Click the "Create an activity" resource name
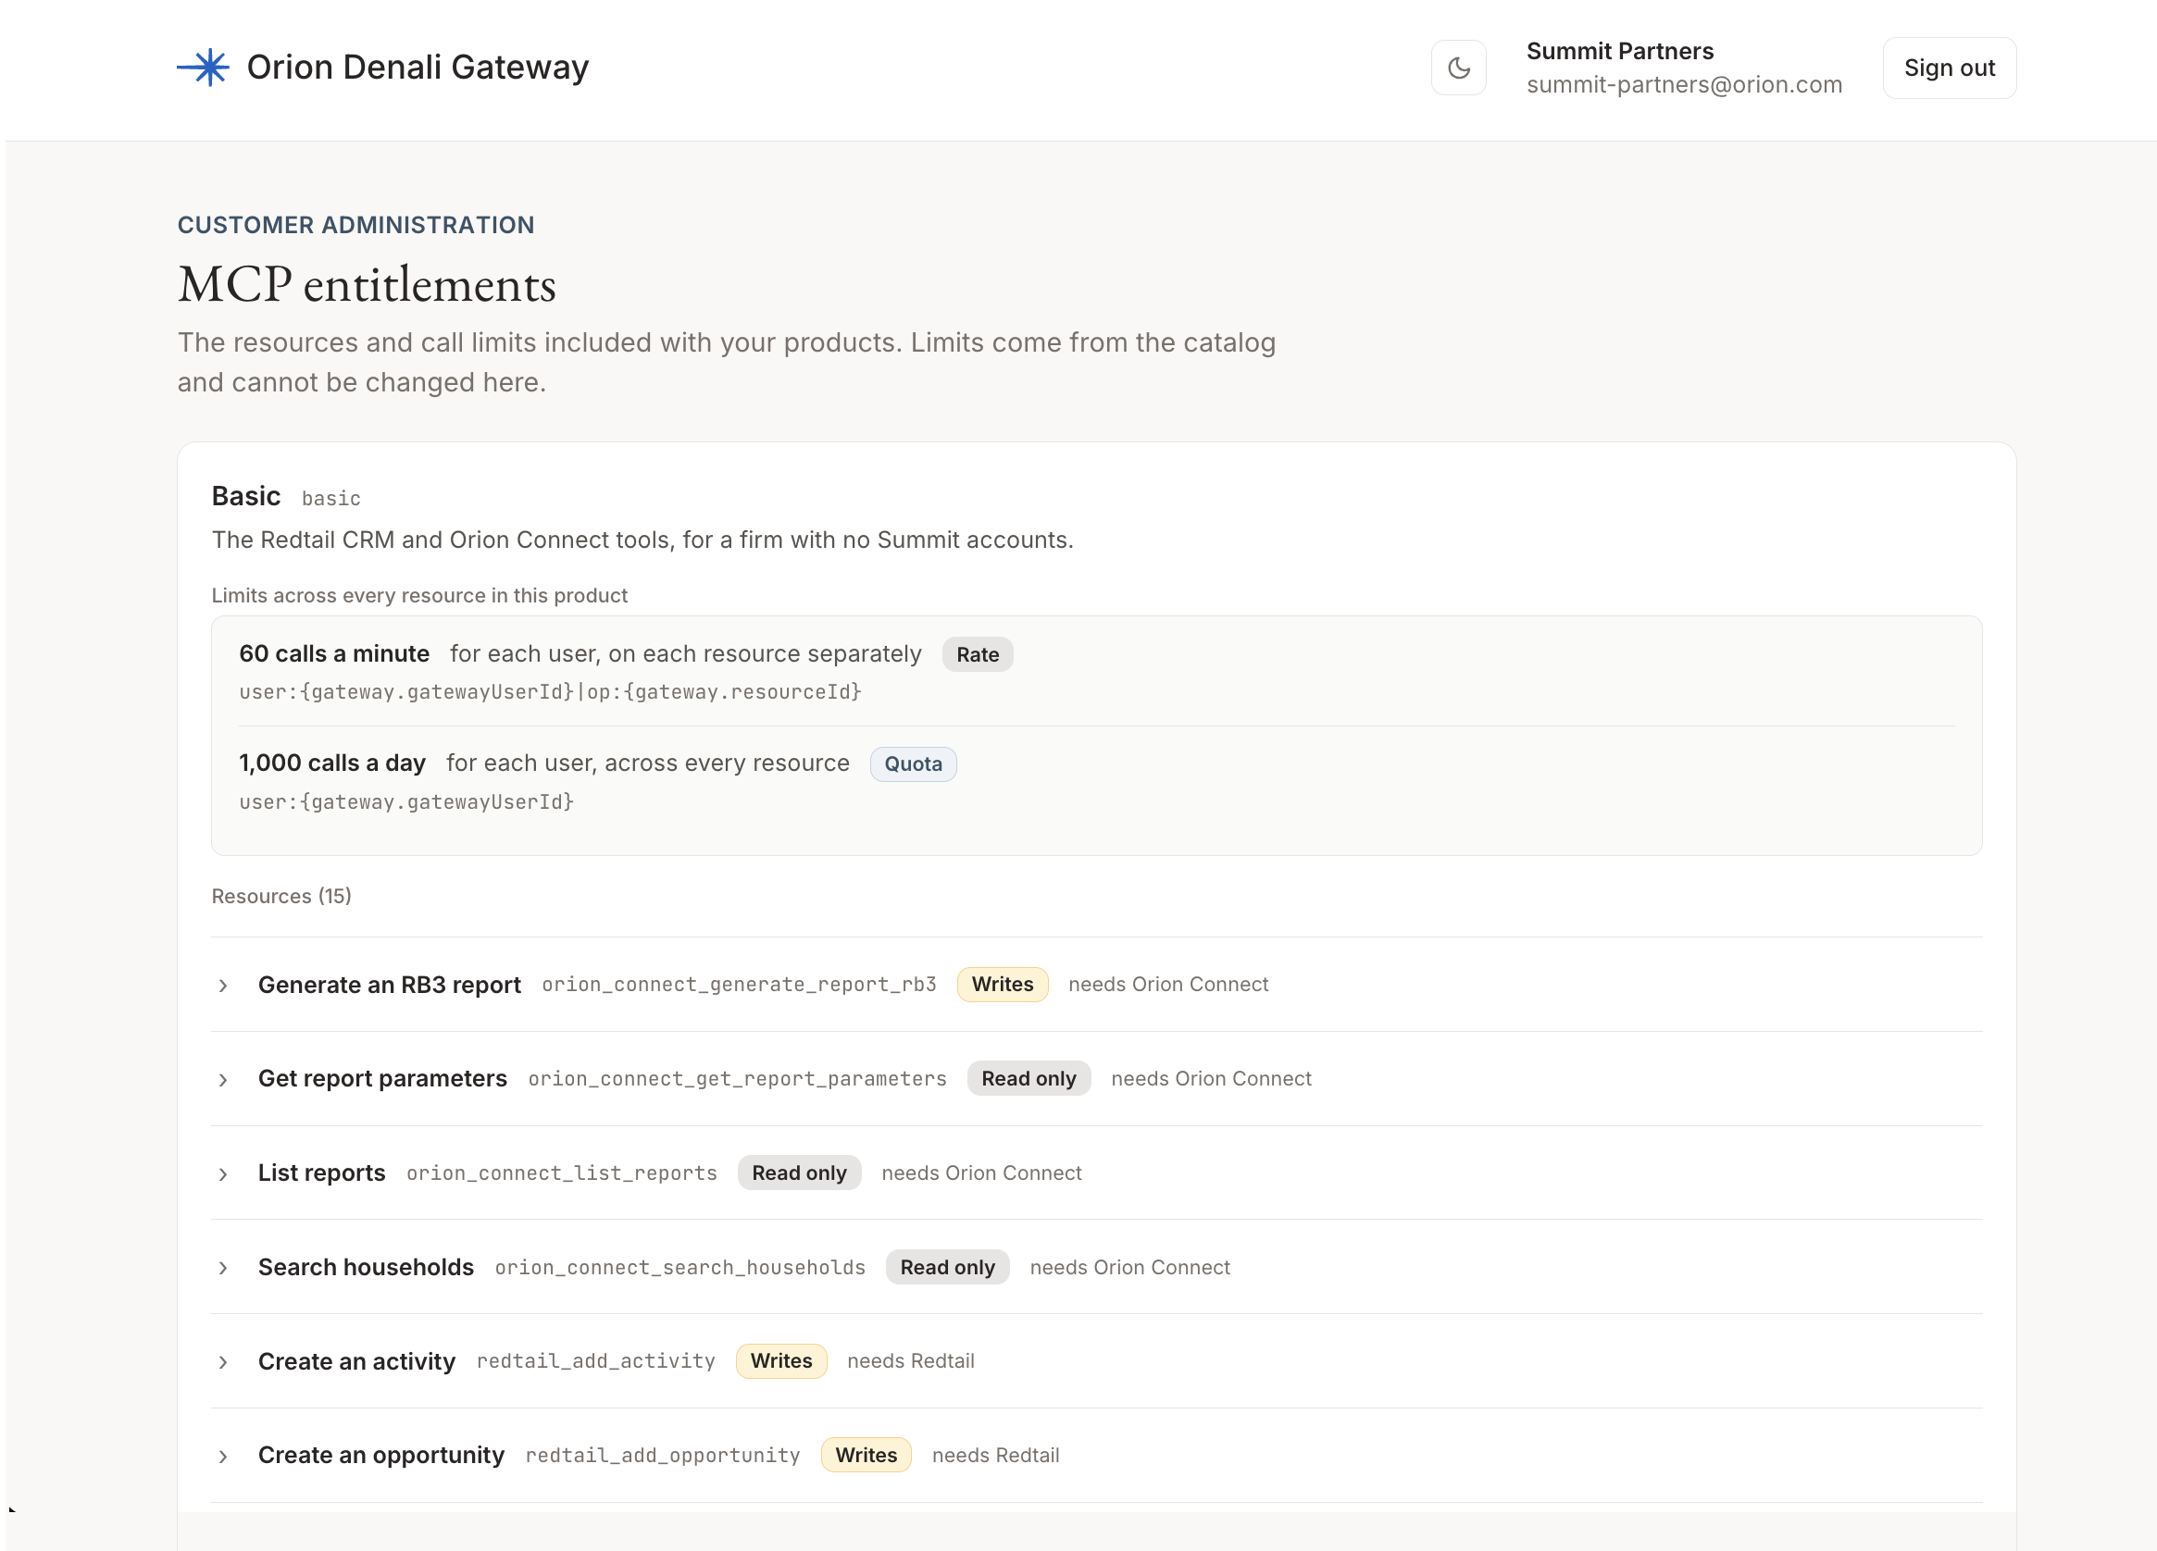 click(x=356, y=1360)
